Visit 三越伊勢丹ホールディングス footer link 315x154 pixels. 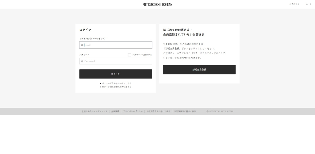(94, 111)
